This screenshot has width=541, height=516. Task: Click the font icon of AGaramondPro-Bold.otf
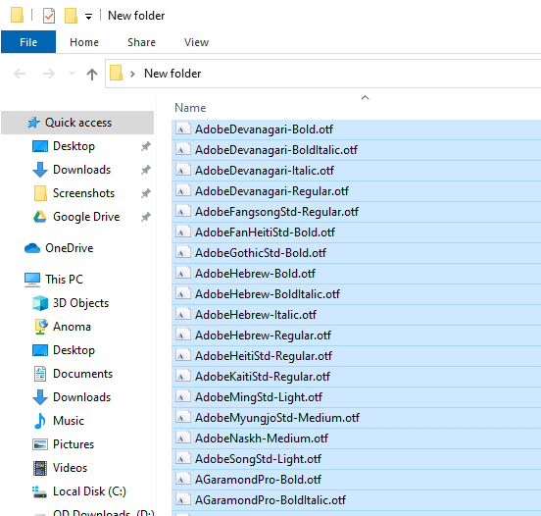tap(182, 480)
